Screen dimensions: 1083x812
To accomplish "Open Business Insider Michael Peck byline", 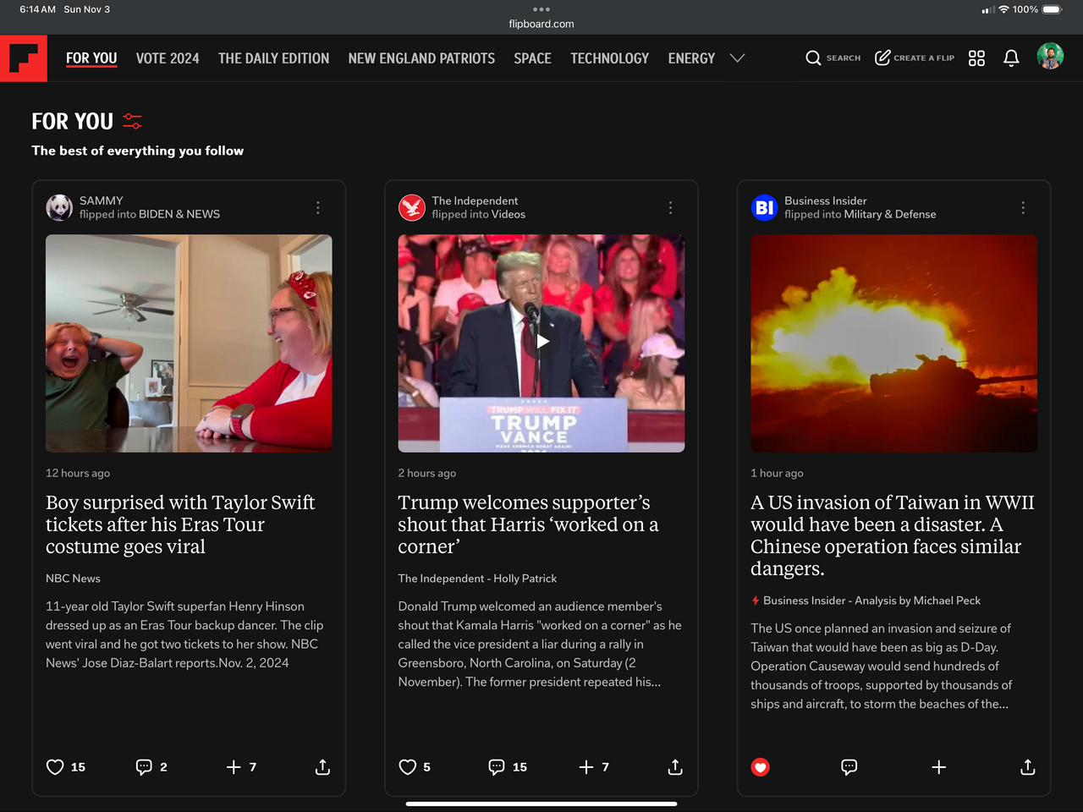I will click(x=871, y=601).
